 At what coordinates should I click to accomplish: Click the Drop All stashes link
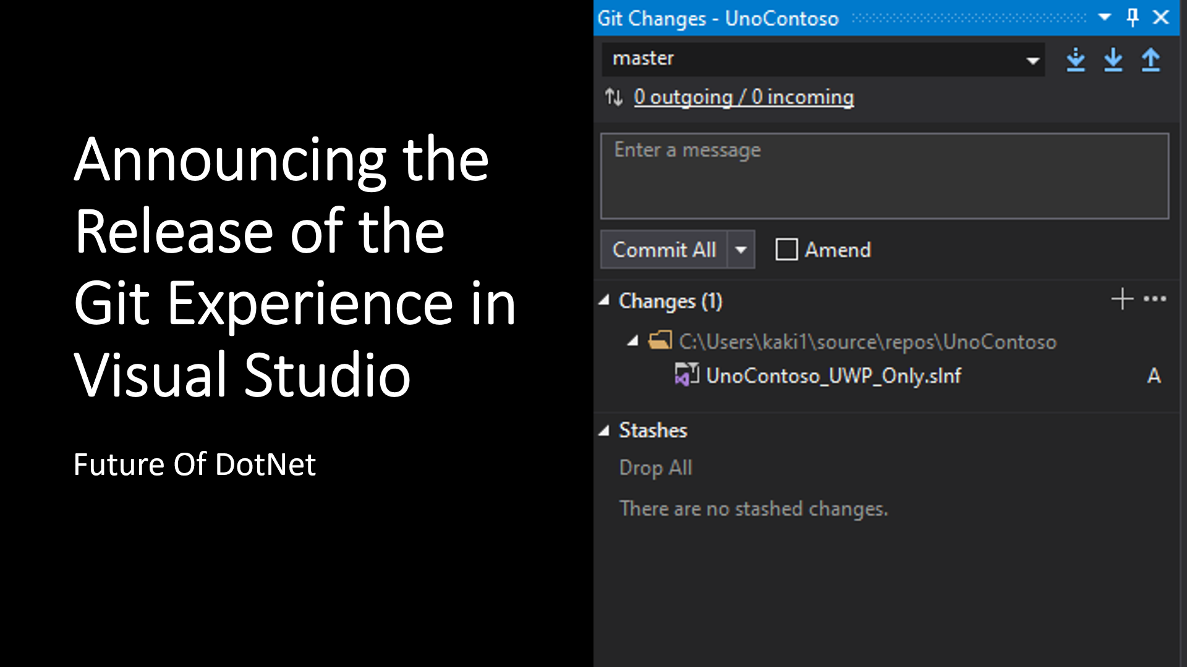click(655, 468)
